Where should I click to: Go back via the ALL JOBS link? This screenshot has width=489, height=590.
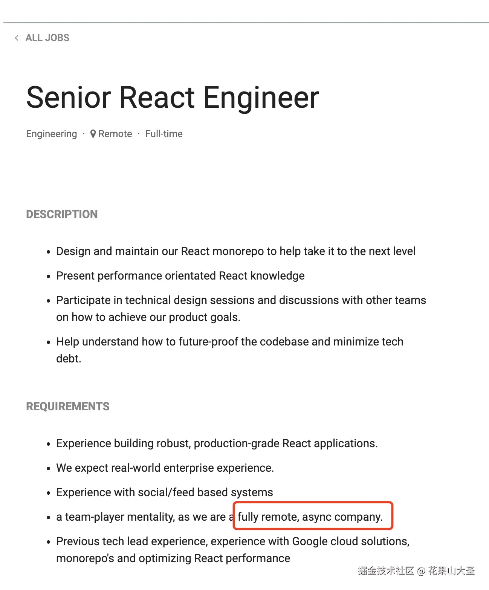coord(47,38)
